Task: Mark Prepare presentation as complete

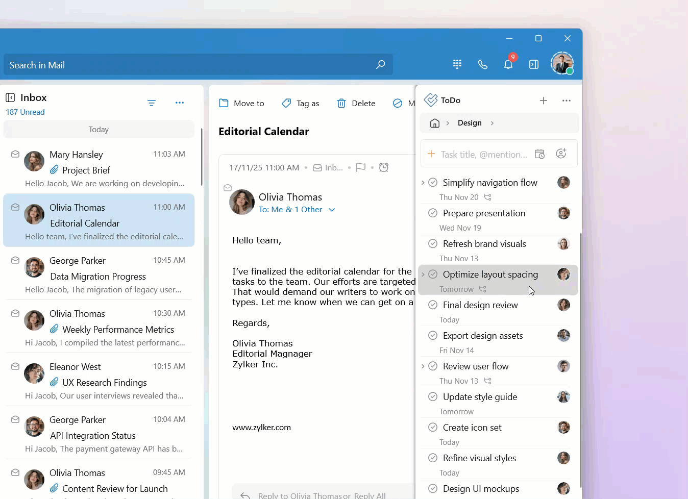Action: [x=433, y=213]
